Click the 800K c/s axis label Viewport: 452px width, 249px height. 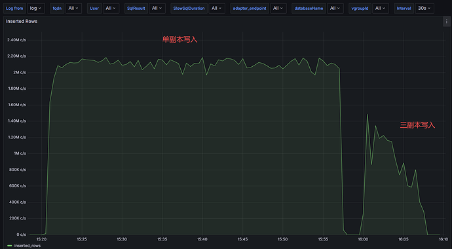[18, 170]
